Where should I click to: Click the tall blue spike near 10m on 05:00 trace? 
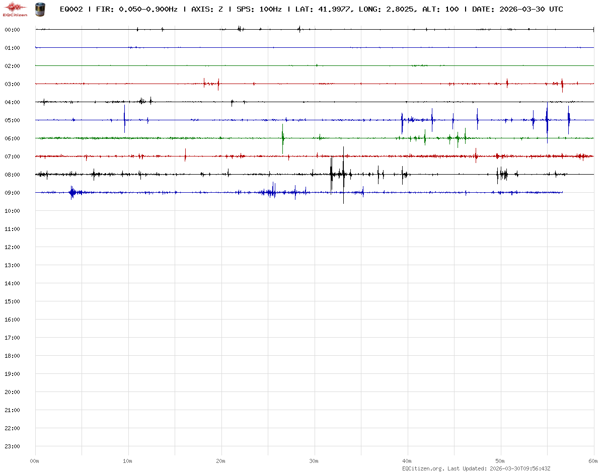pos(124,119)
